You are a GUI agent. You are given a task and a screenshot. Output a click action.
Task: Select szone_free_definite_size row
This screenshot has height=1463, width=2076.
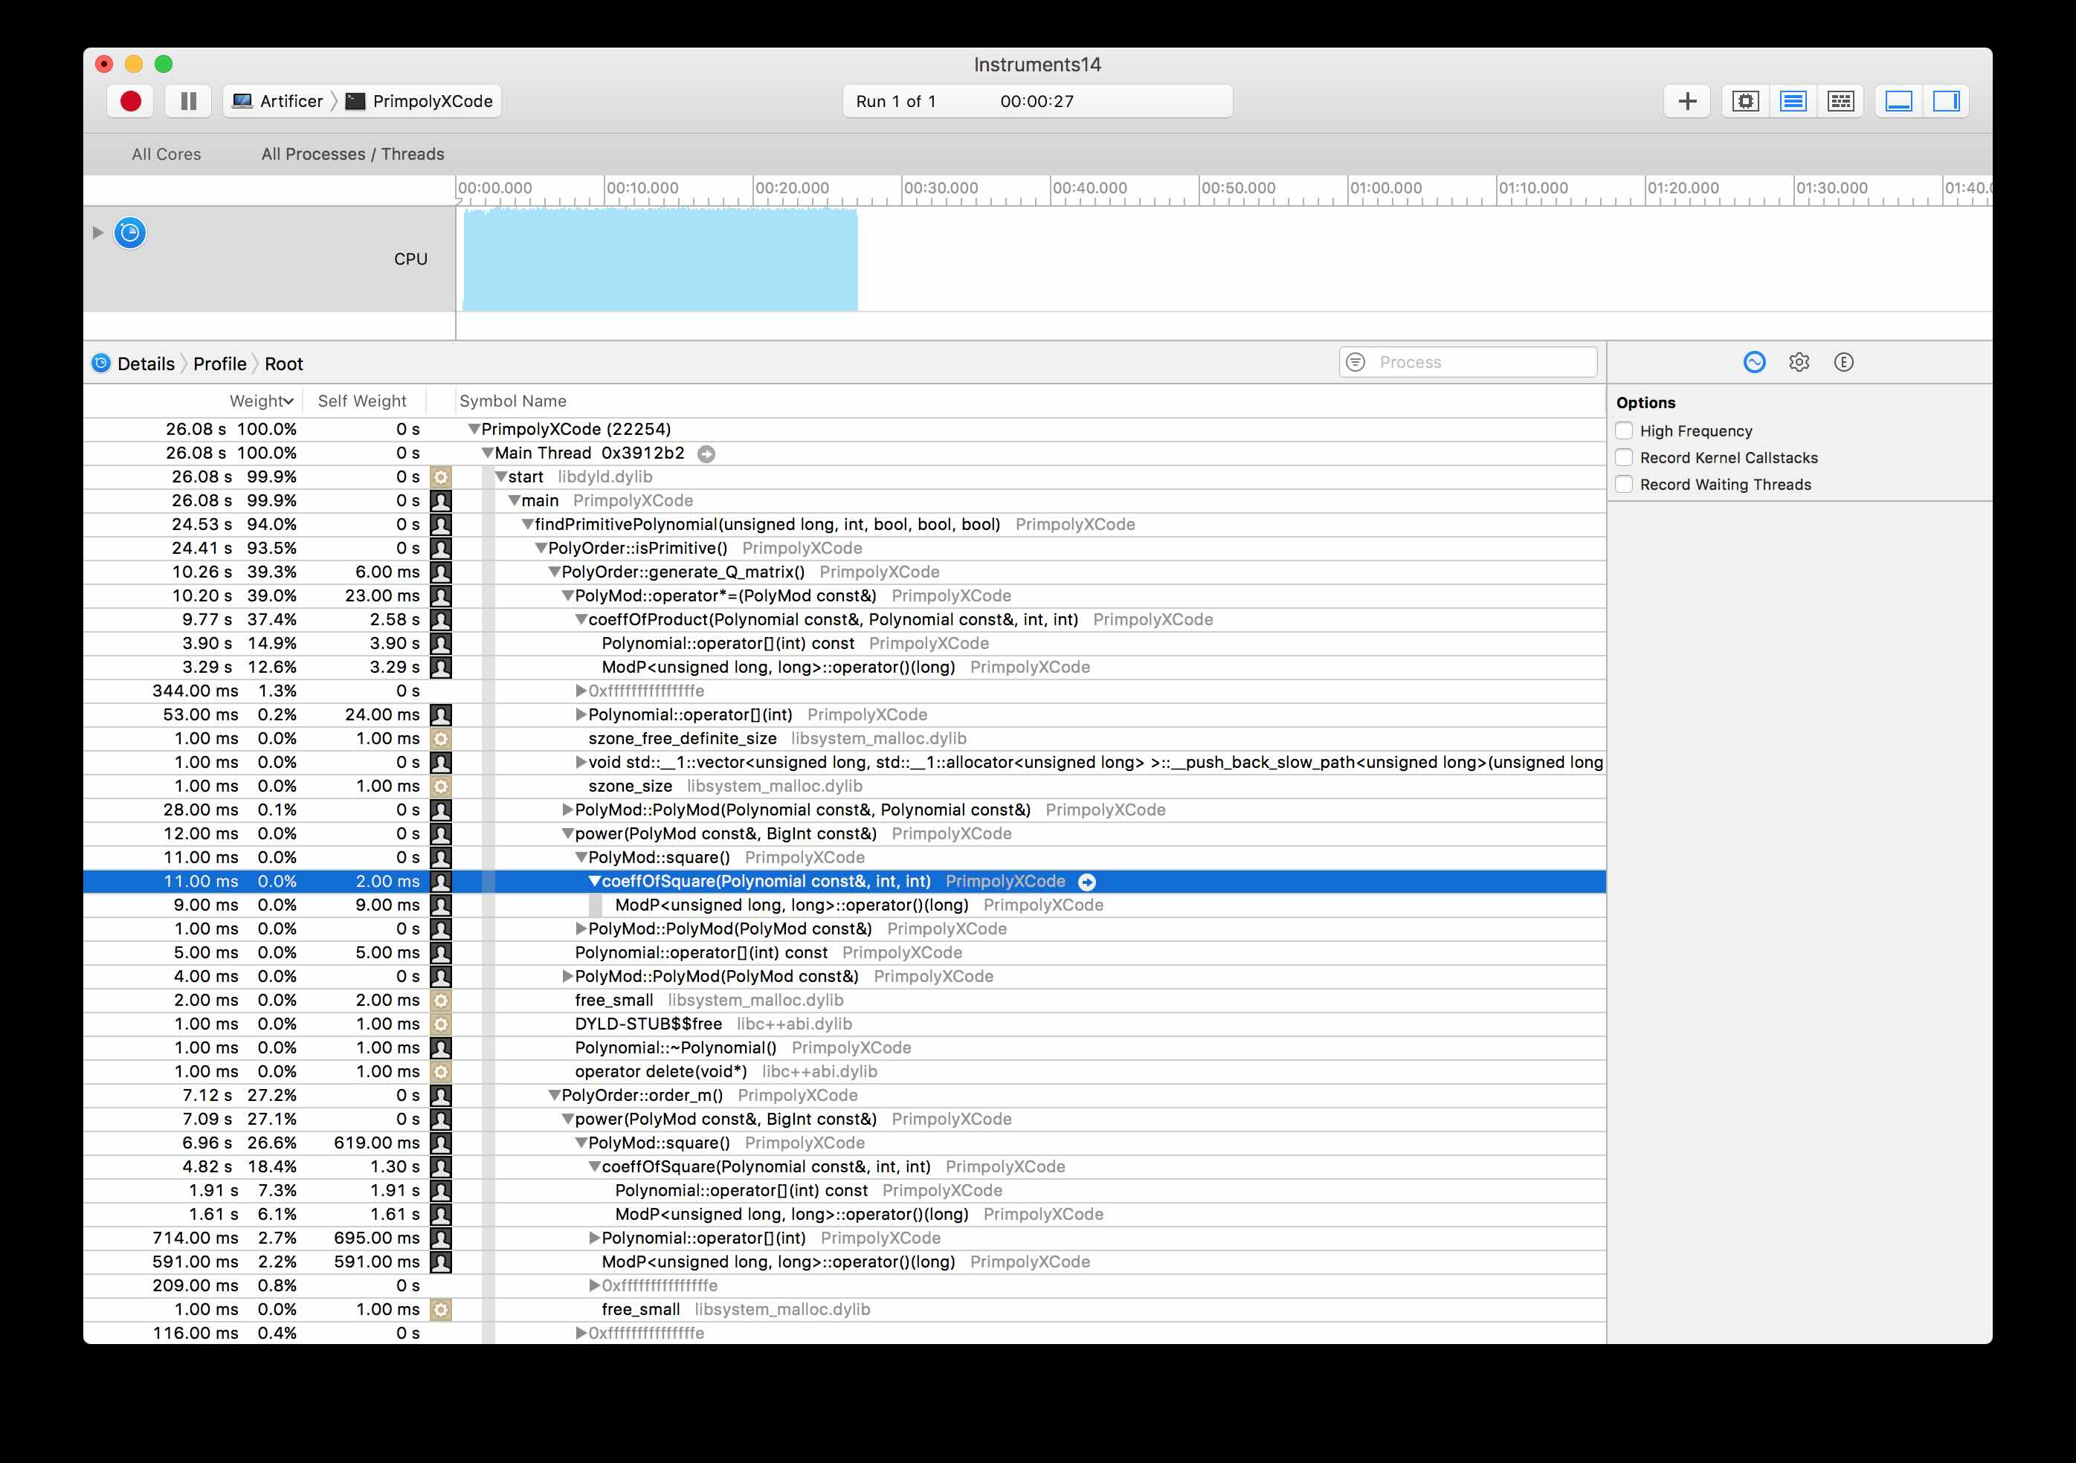pos(845,739)
